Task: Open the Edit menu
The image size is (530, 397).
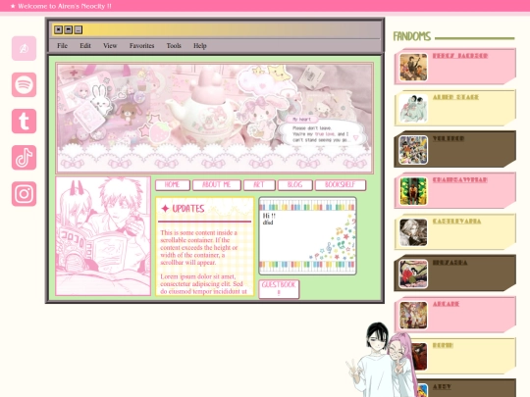Action: coord(85,45)
